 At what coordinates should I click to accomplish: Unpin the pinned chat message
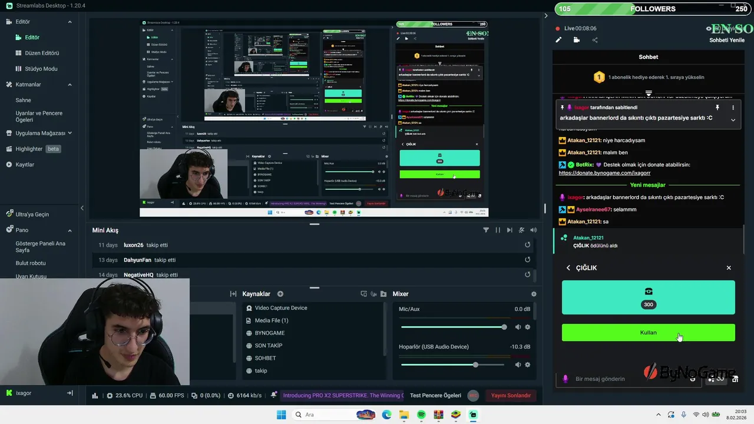(717, 108)
